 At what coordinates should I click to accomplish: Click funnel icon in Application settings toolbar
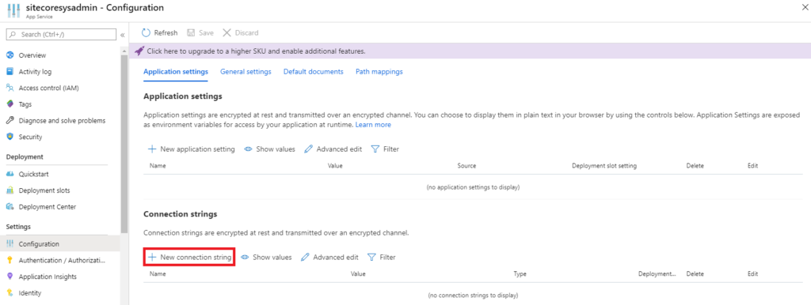click(x=375, y=149)
